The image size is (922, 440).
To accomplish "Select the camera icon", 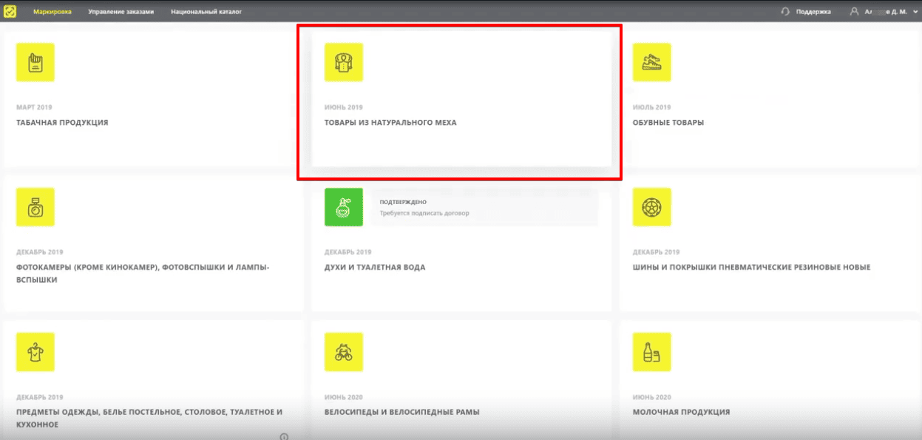I will point(35,207).
